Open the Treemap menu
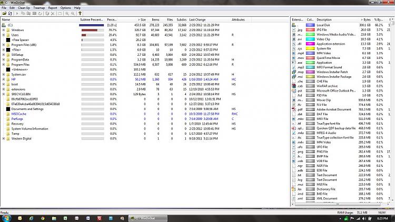 click(x=39, y=8)
